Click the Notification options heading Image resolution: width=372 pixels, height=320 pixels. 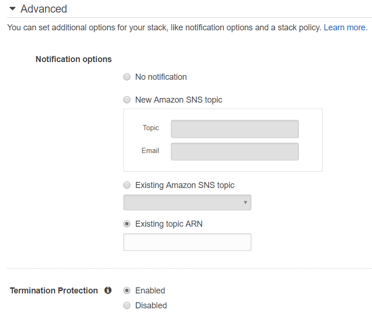point(74,59)
